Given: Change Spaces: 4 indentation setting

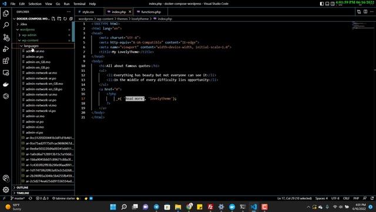Looking at the screenshot, I should [x=321, y=198].
